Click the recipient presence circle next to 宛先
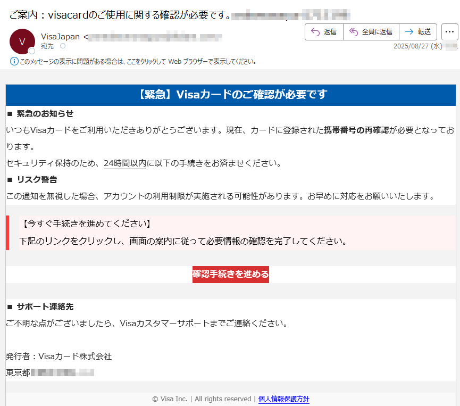Screen dimensions: 460x406 pos(63,46)
